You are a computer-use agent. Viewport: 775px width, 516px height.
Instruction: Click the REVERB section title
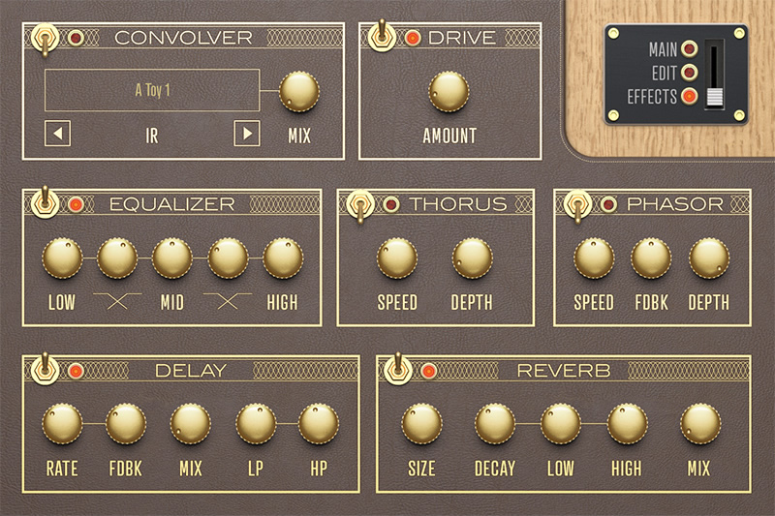[x=564, y=371]
